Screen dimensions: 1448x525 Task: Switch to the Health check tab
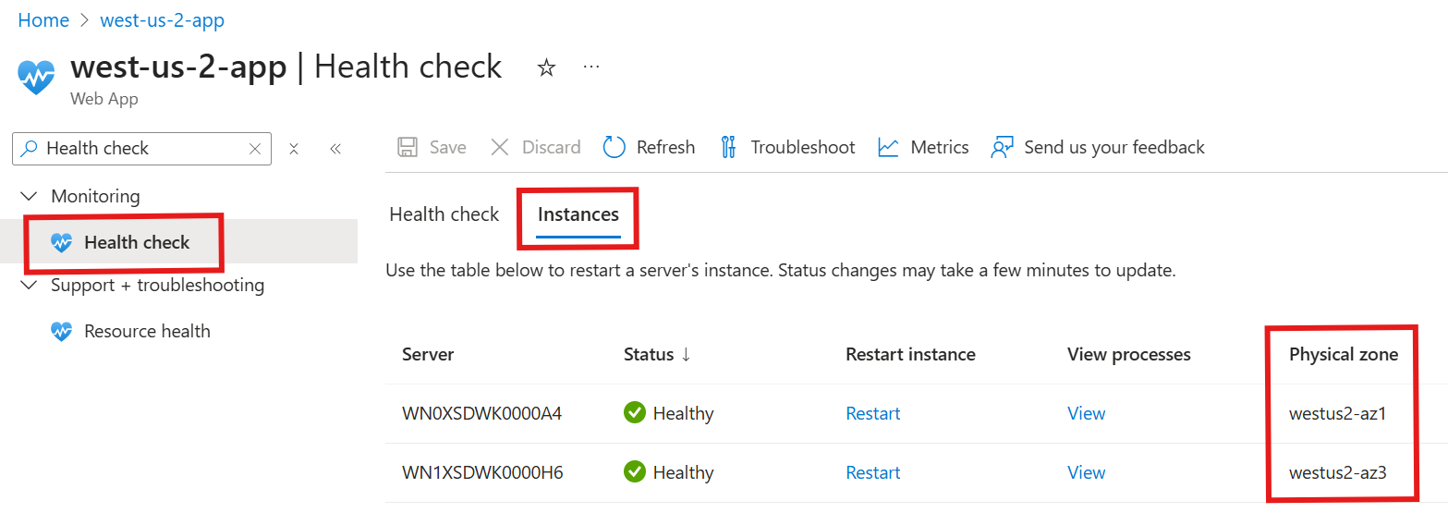[x=444, y=214]
